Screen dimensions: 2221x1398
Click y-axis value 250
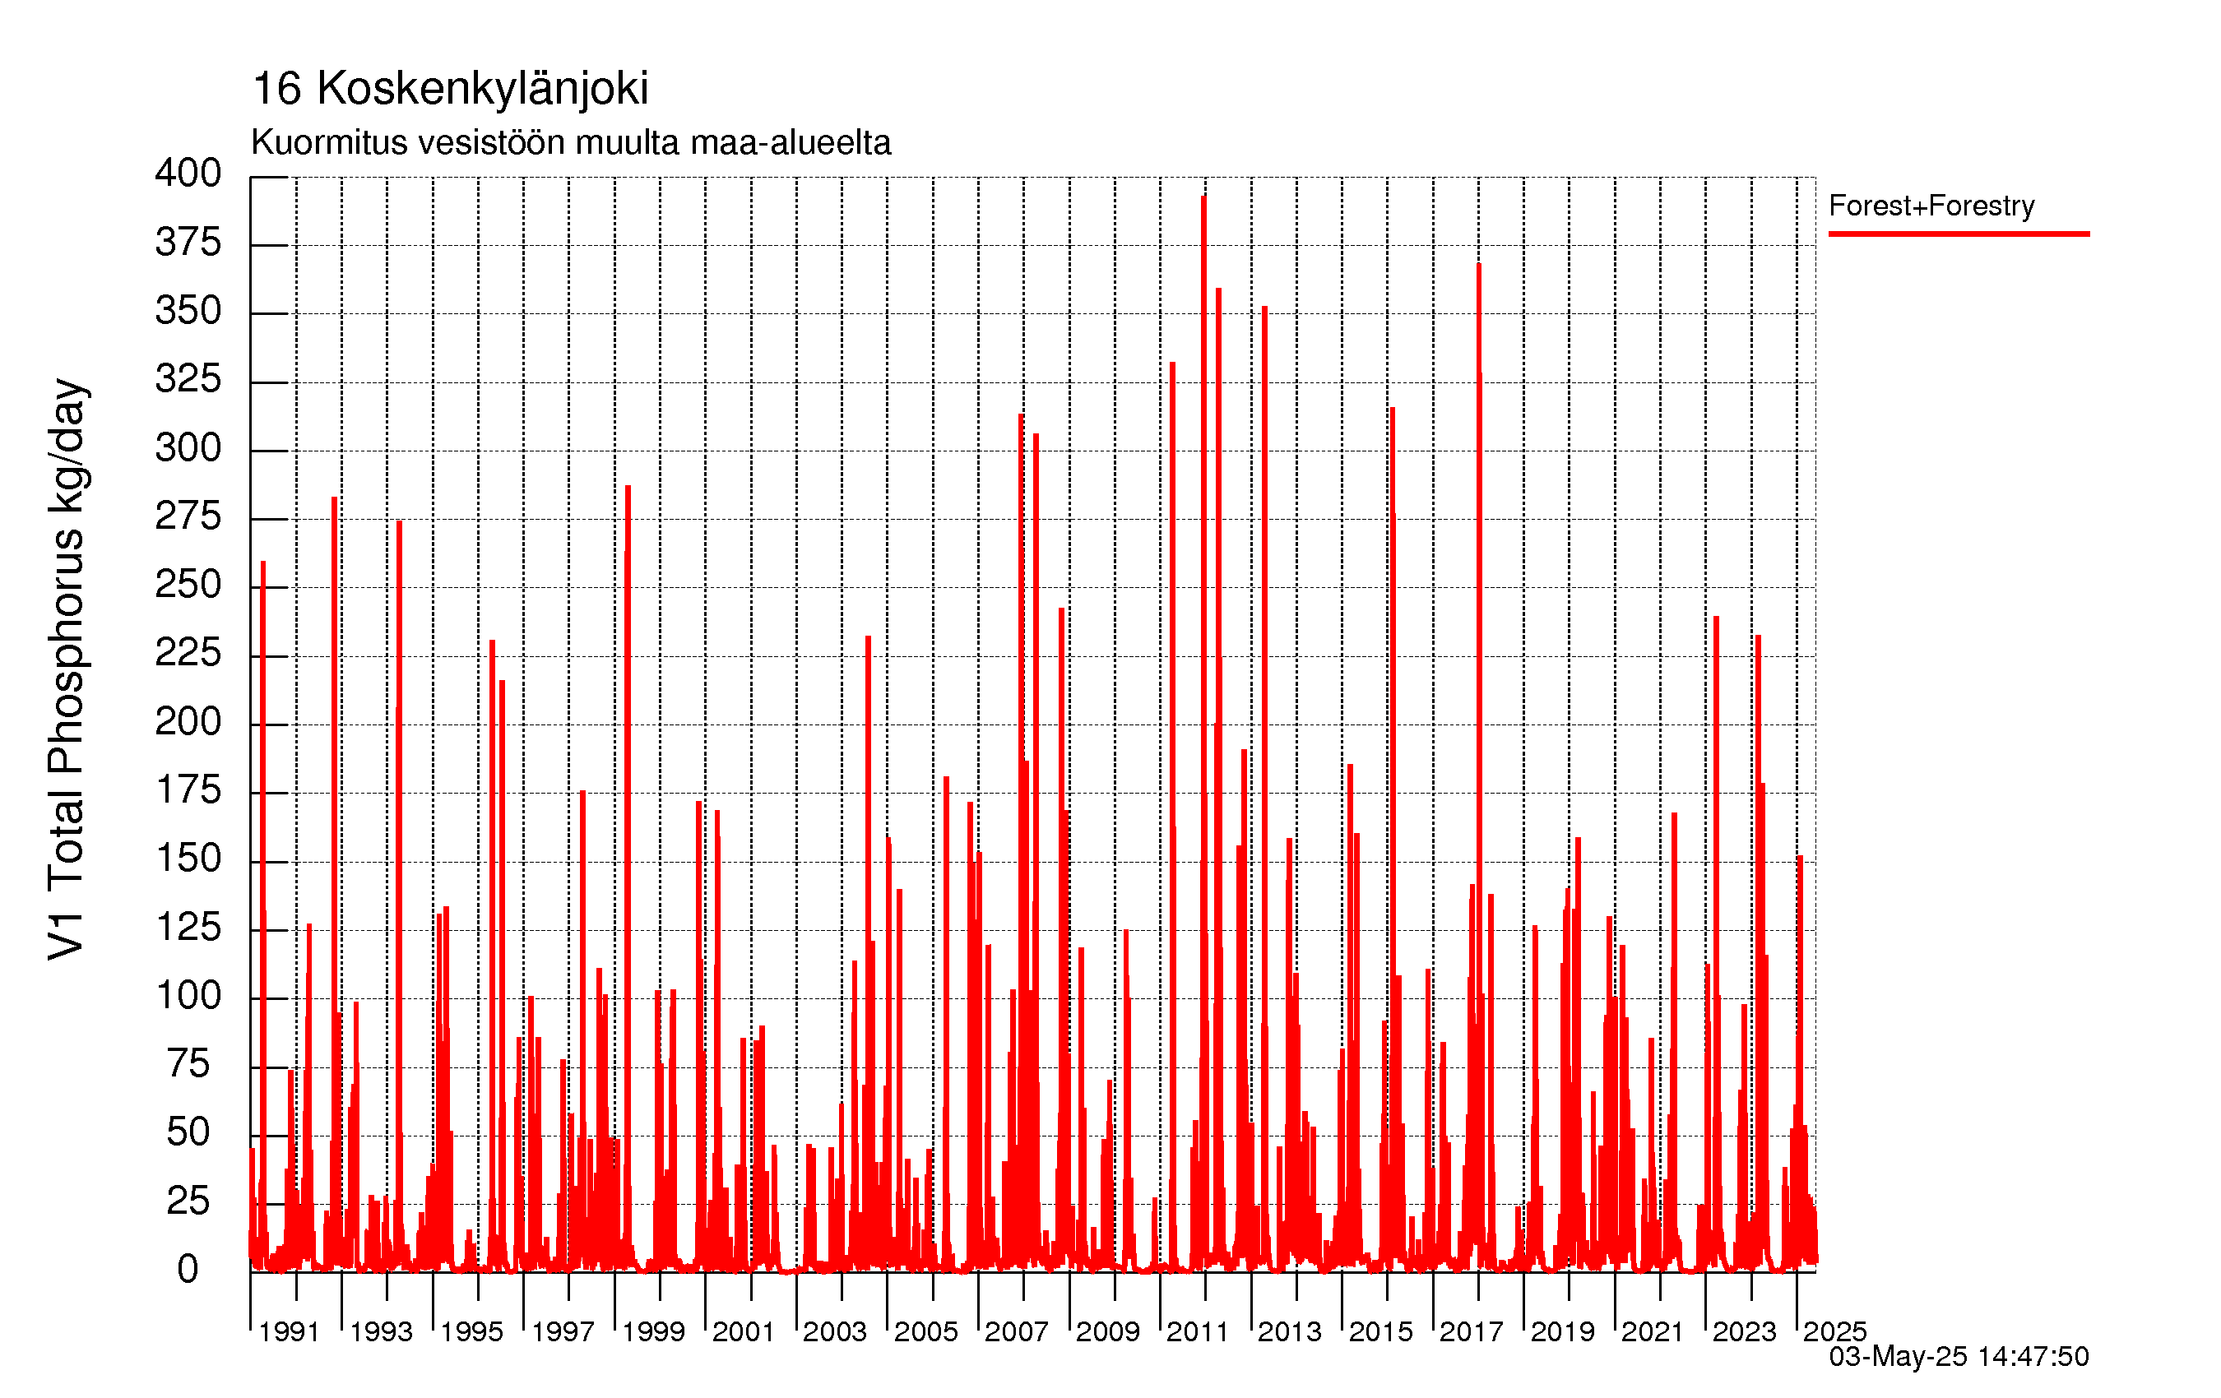188,585
